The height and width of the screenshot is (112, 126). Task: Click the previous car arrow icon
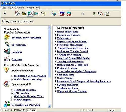tap(69, 14)
